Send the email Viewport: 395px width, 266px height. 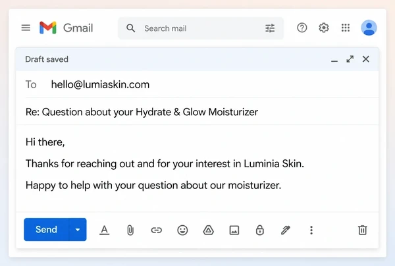tap(46, 230)
